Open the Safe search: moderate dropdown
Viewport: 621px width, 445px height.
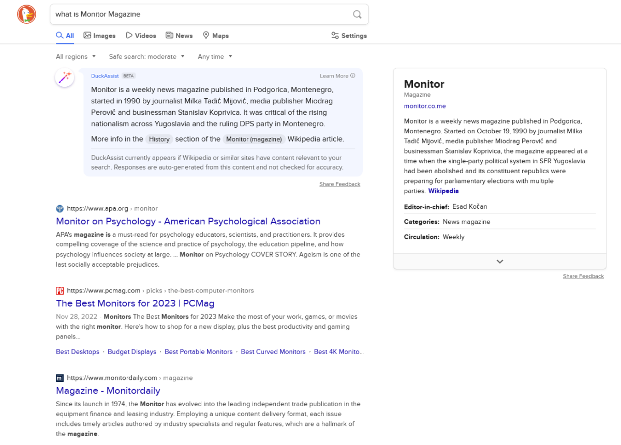(147, 57)
